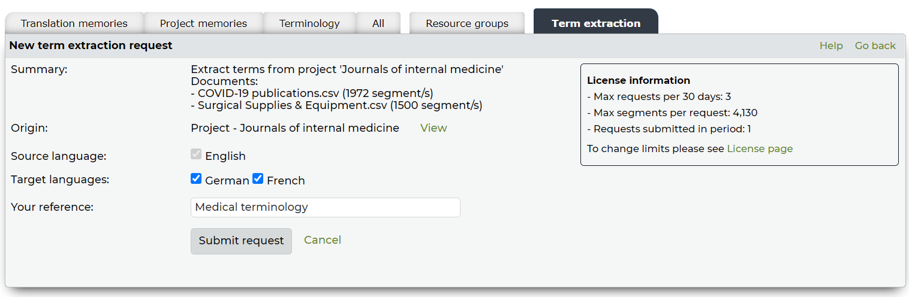Open the Terminology tab
The width and height of the screenshot is (909, 297).
point(309,23)
